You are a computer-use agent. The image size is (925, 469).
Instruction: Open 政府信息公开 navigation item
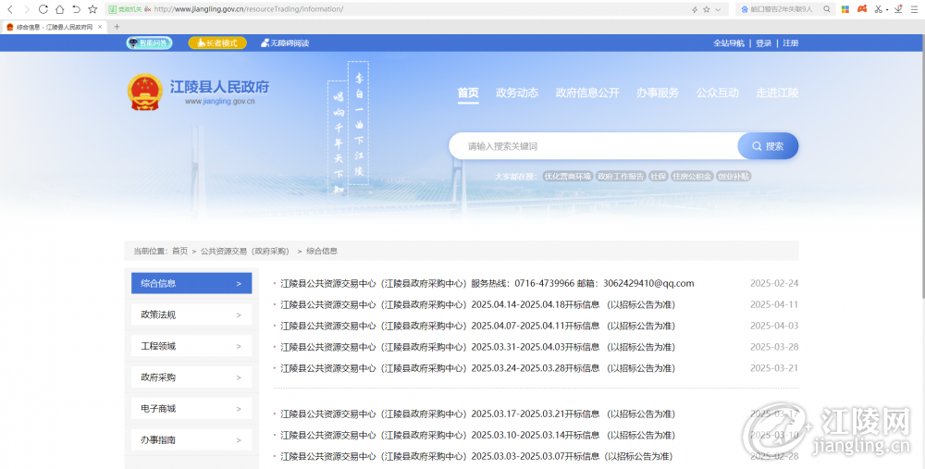(587, 93)
